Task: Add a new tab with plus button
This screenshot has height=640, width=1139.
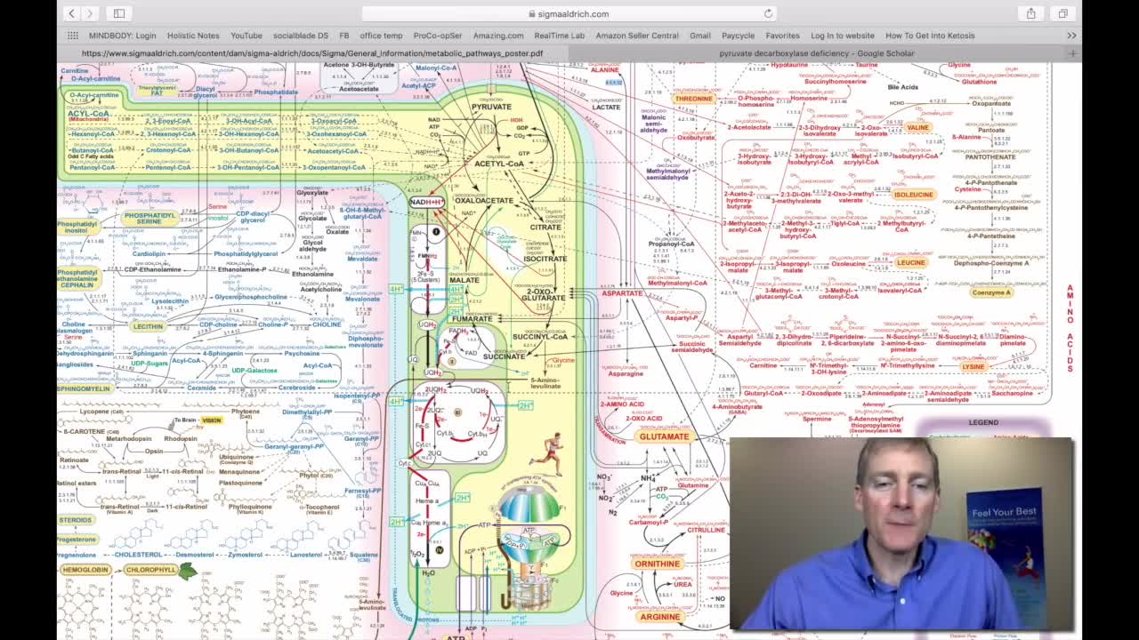Action: [x=1072, y=53]
